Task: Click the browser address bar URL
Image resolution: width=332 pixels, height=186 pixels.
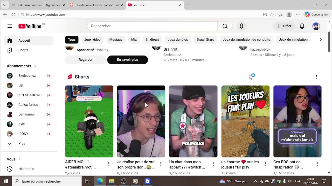Action: pyautogui.click(x=46, y=15)
